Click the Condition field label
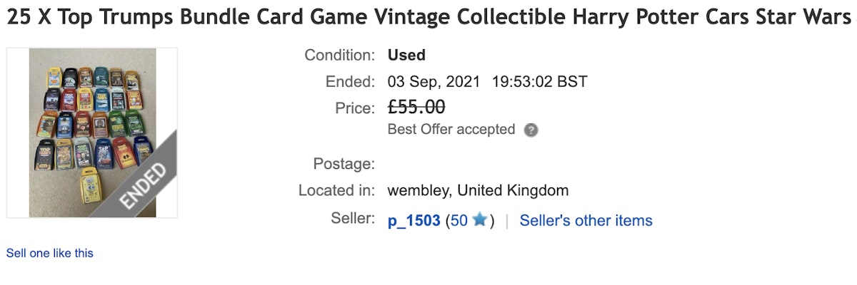This screenshot has width=857, height=285. (339, 55)
